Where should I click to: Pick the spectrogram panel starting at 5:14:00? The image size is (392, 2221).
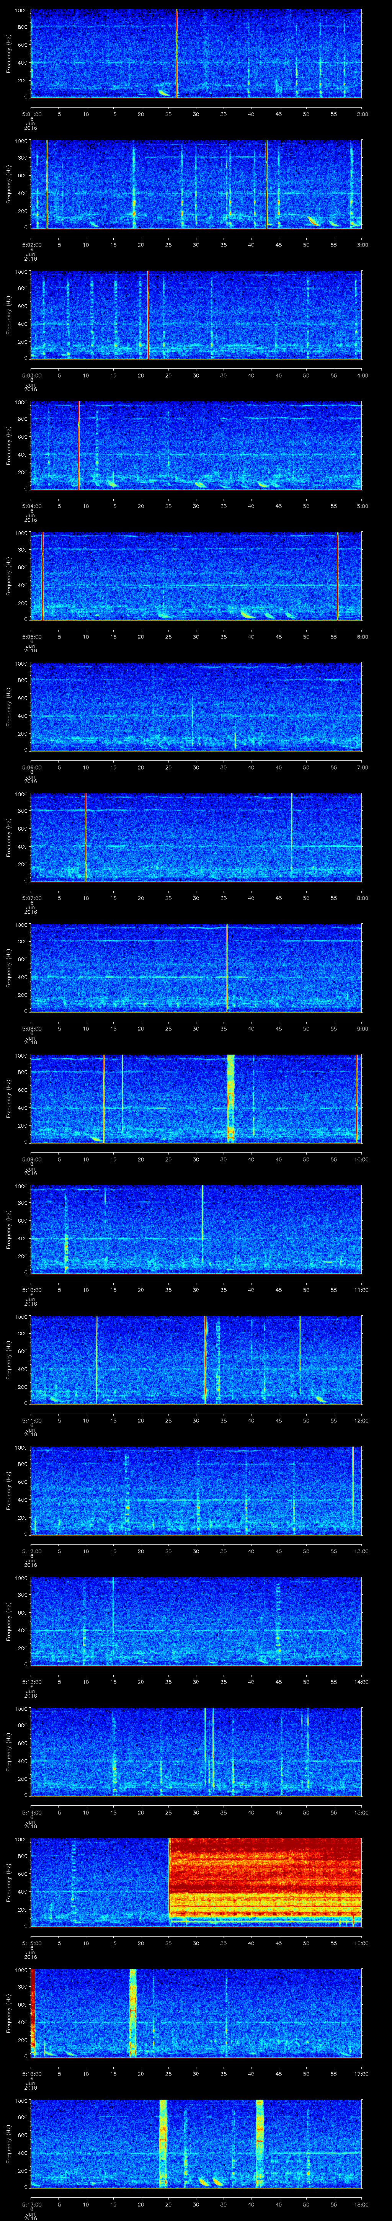pos(196,1752)
